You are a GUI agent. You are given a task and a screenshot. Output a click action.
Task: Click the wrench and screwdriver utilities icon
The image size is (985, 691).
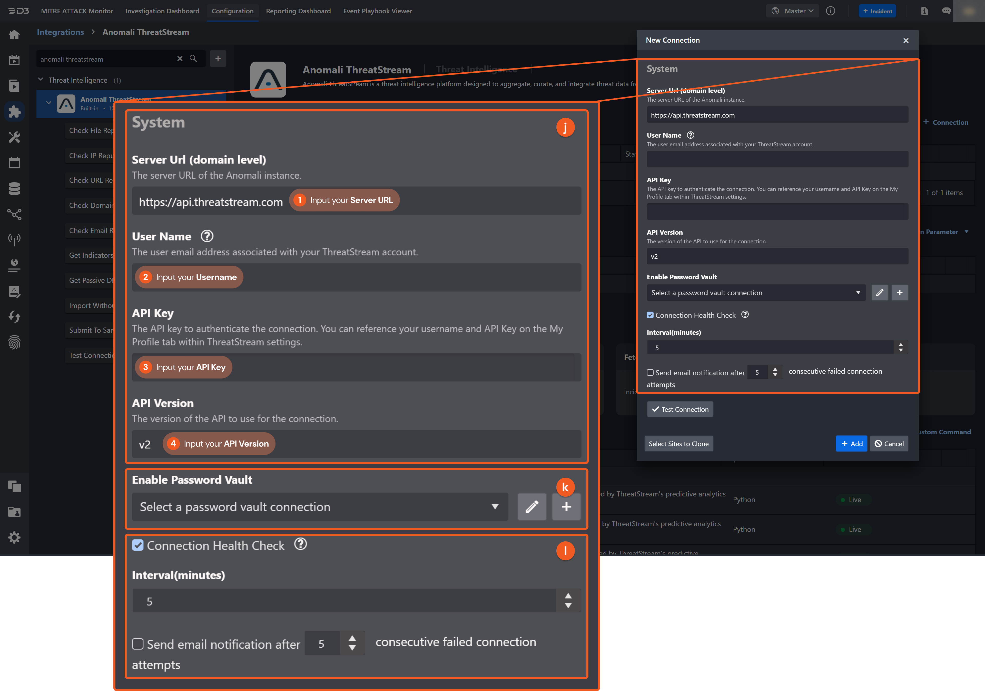coord(14,137)
